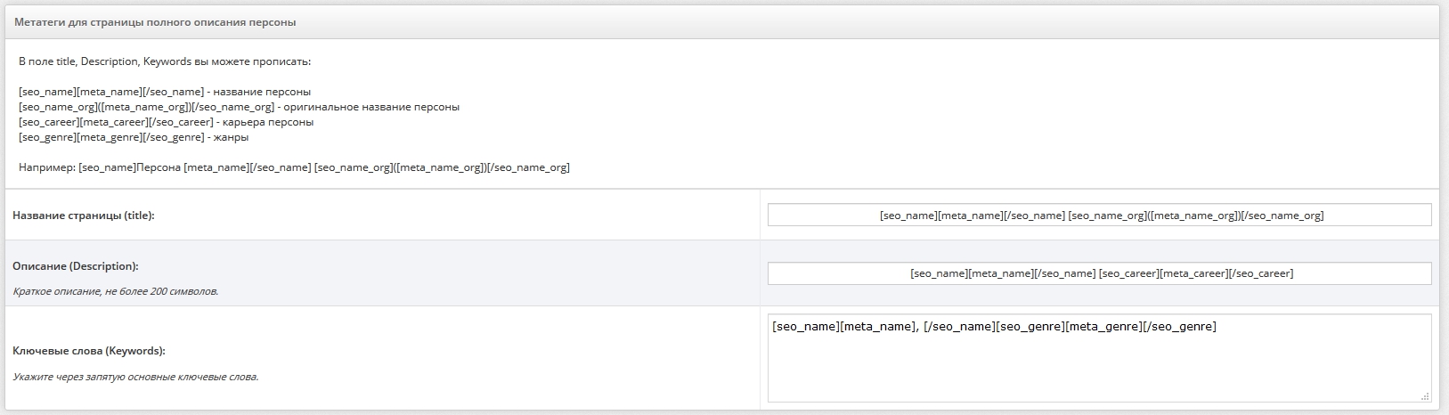Screen dimensions: 1449x415
Task: Place cursor on [seo_career] text in Description field
Action: (x=1129, y=273)
